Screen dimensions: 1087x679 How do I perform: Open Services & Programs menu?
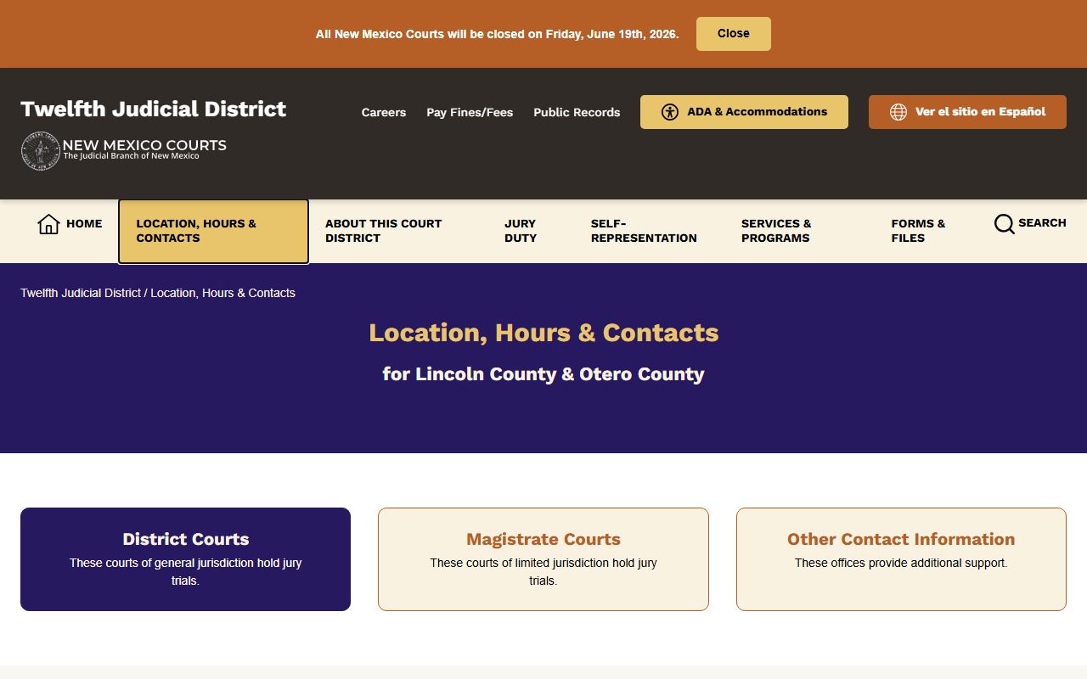pyautogui.click(x=776, y=231)
